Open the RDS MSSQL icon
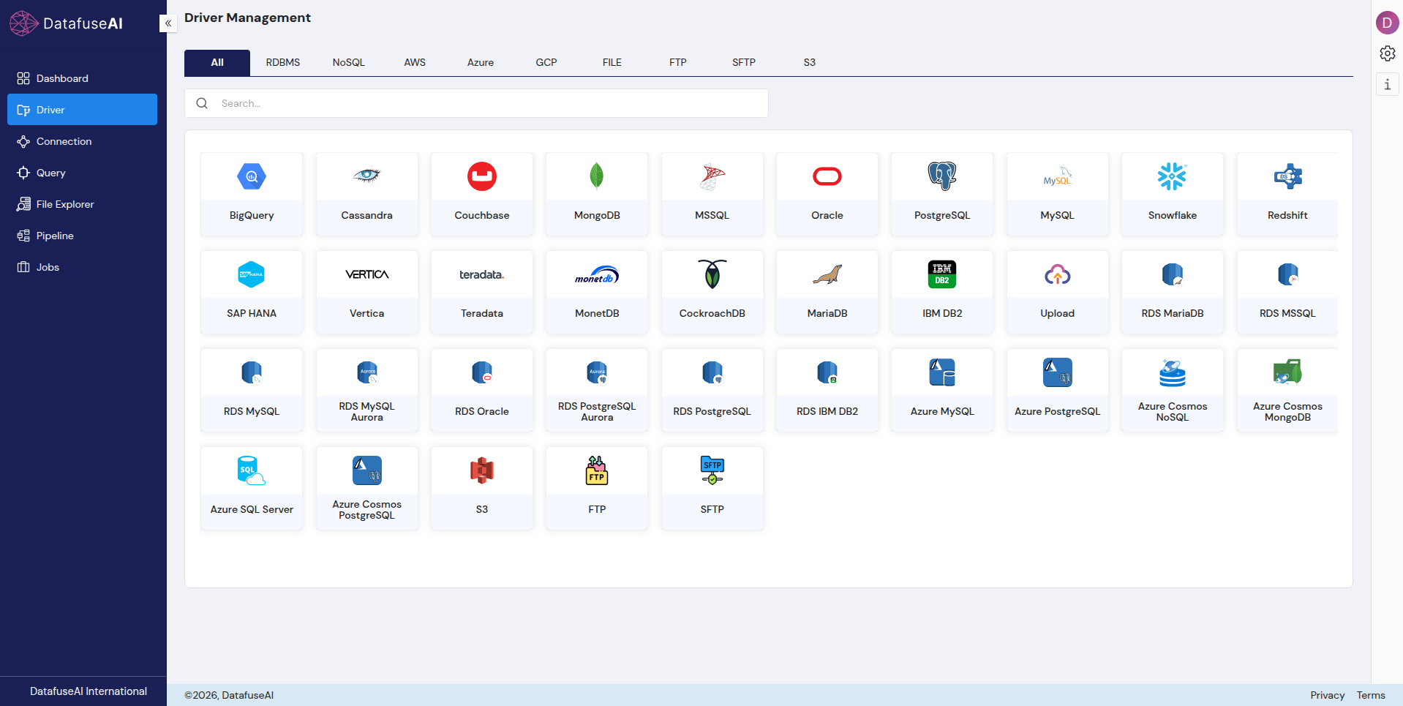The image size is (1403, 706). [1288, 274]
